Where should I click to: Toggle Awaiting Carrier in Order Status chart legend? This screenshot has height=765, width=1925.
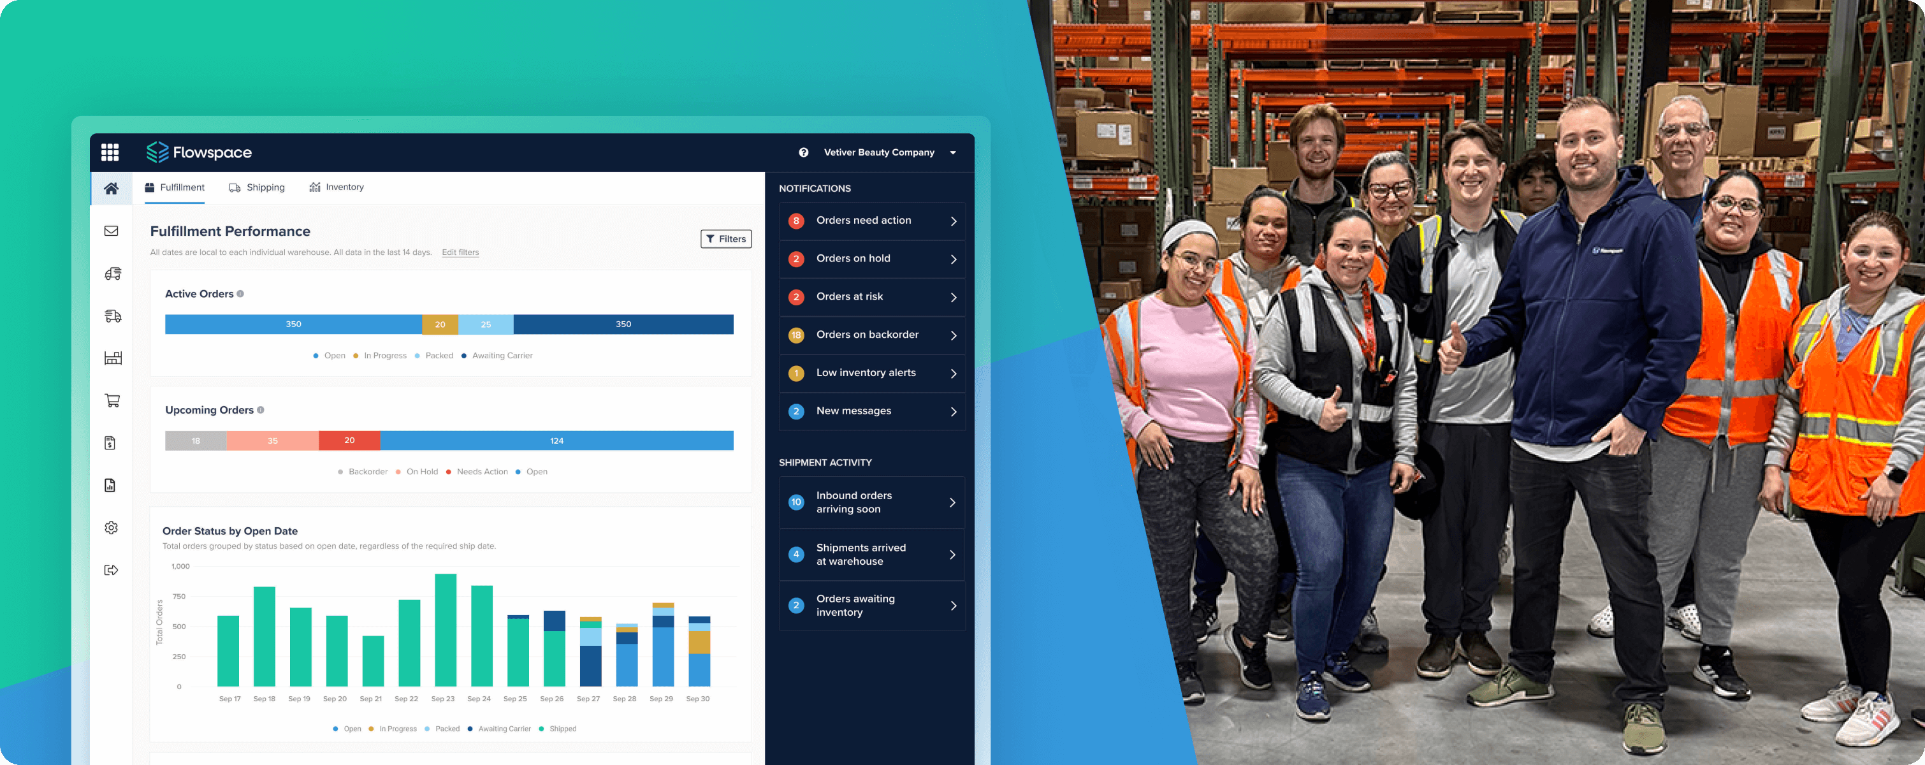tap(499, 729)
